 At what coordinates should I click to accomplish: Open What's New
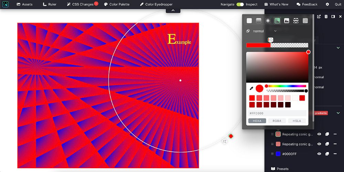(x=277, y=4)
